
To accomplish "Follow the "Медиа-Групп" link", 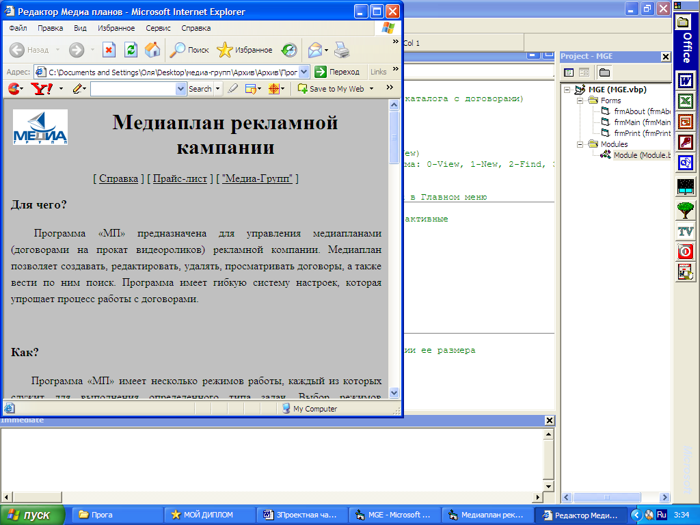I will tap(257, 178).
